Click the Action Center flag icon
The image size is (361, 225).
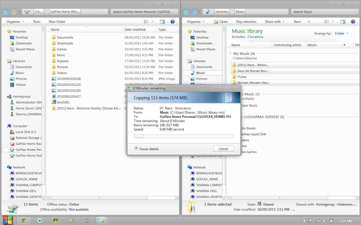311,221
